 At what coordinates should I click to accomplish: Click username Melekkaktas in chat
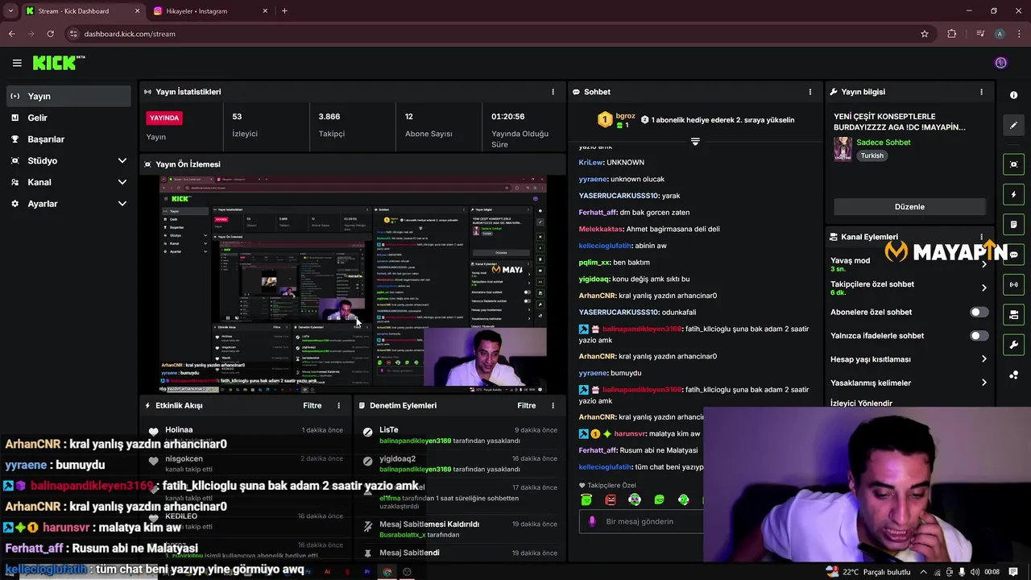coord(601,229)
